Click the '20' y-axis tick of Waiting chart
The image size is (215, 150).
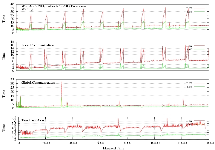[12, 19]
